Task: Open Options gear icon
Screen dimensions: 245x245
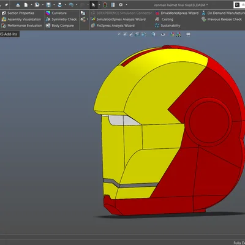Action: click(x=121, y=5)
